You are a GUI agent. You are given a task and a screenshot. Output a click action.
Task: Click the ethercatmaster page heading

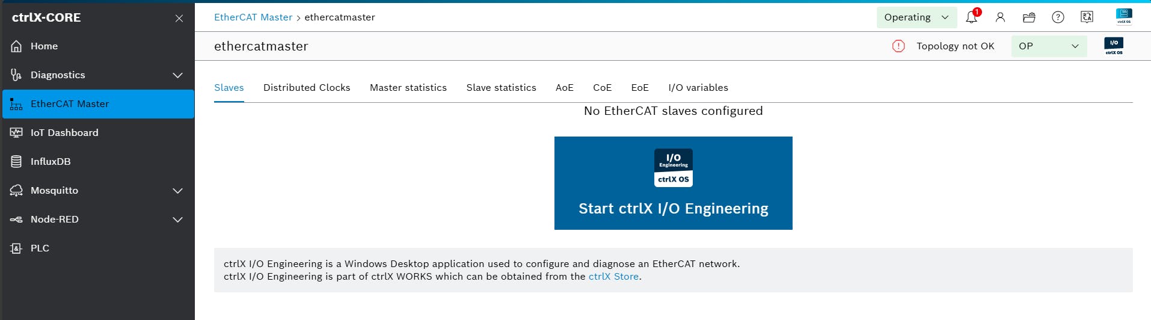click(x=261, y=46)
